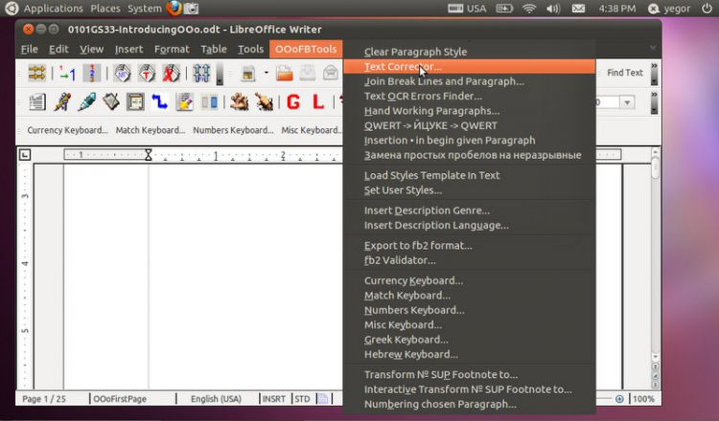The image size is (719, 421).
Task: Open the Edit menu
Action: [x=58, y=49]
